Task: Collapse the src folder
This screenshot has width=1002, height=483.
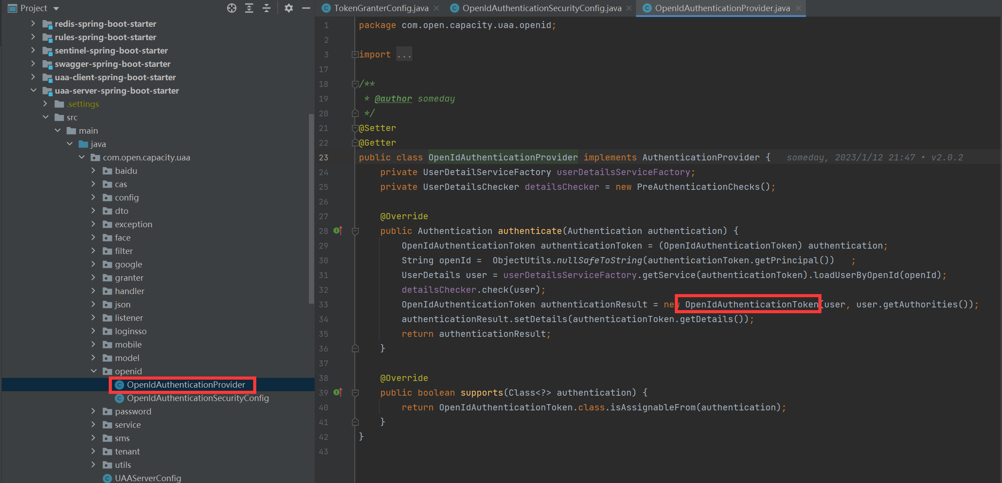Action: tap(45, 117)
